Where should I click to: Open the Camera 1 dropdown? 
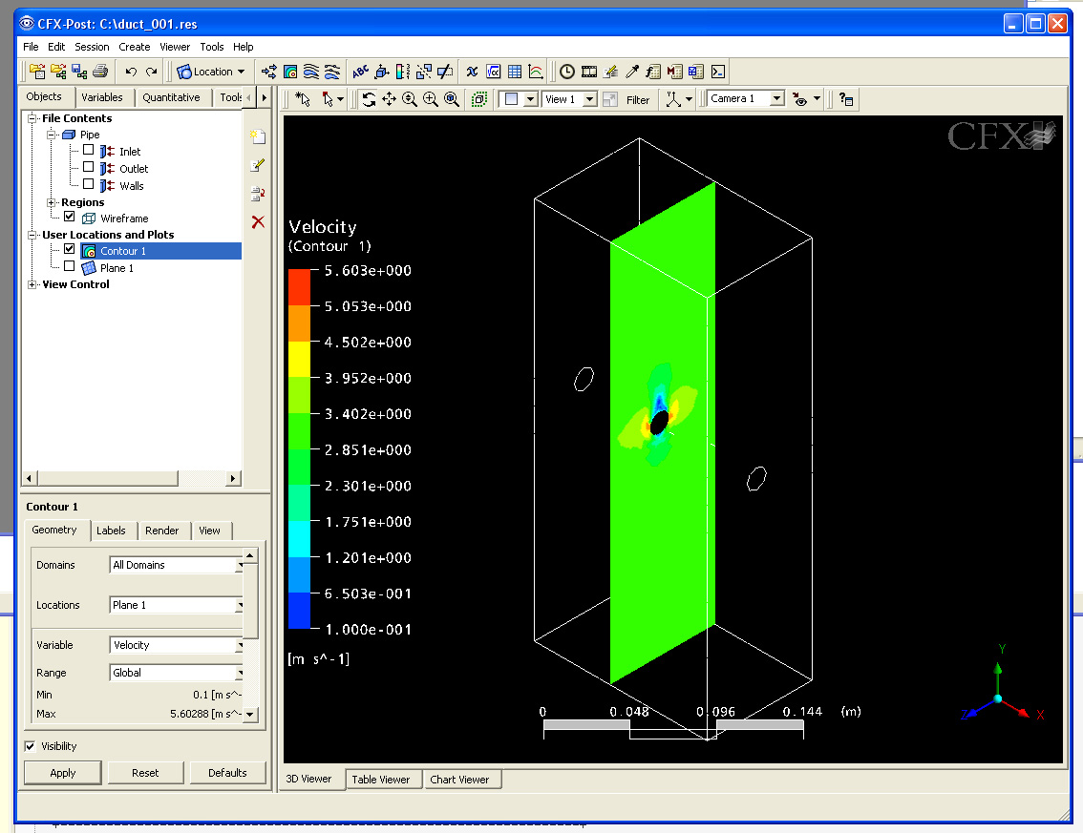pos(746,98)
